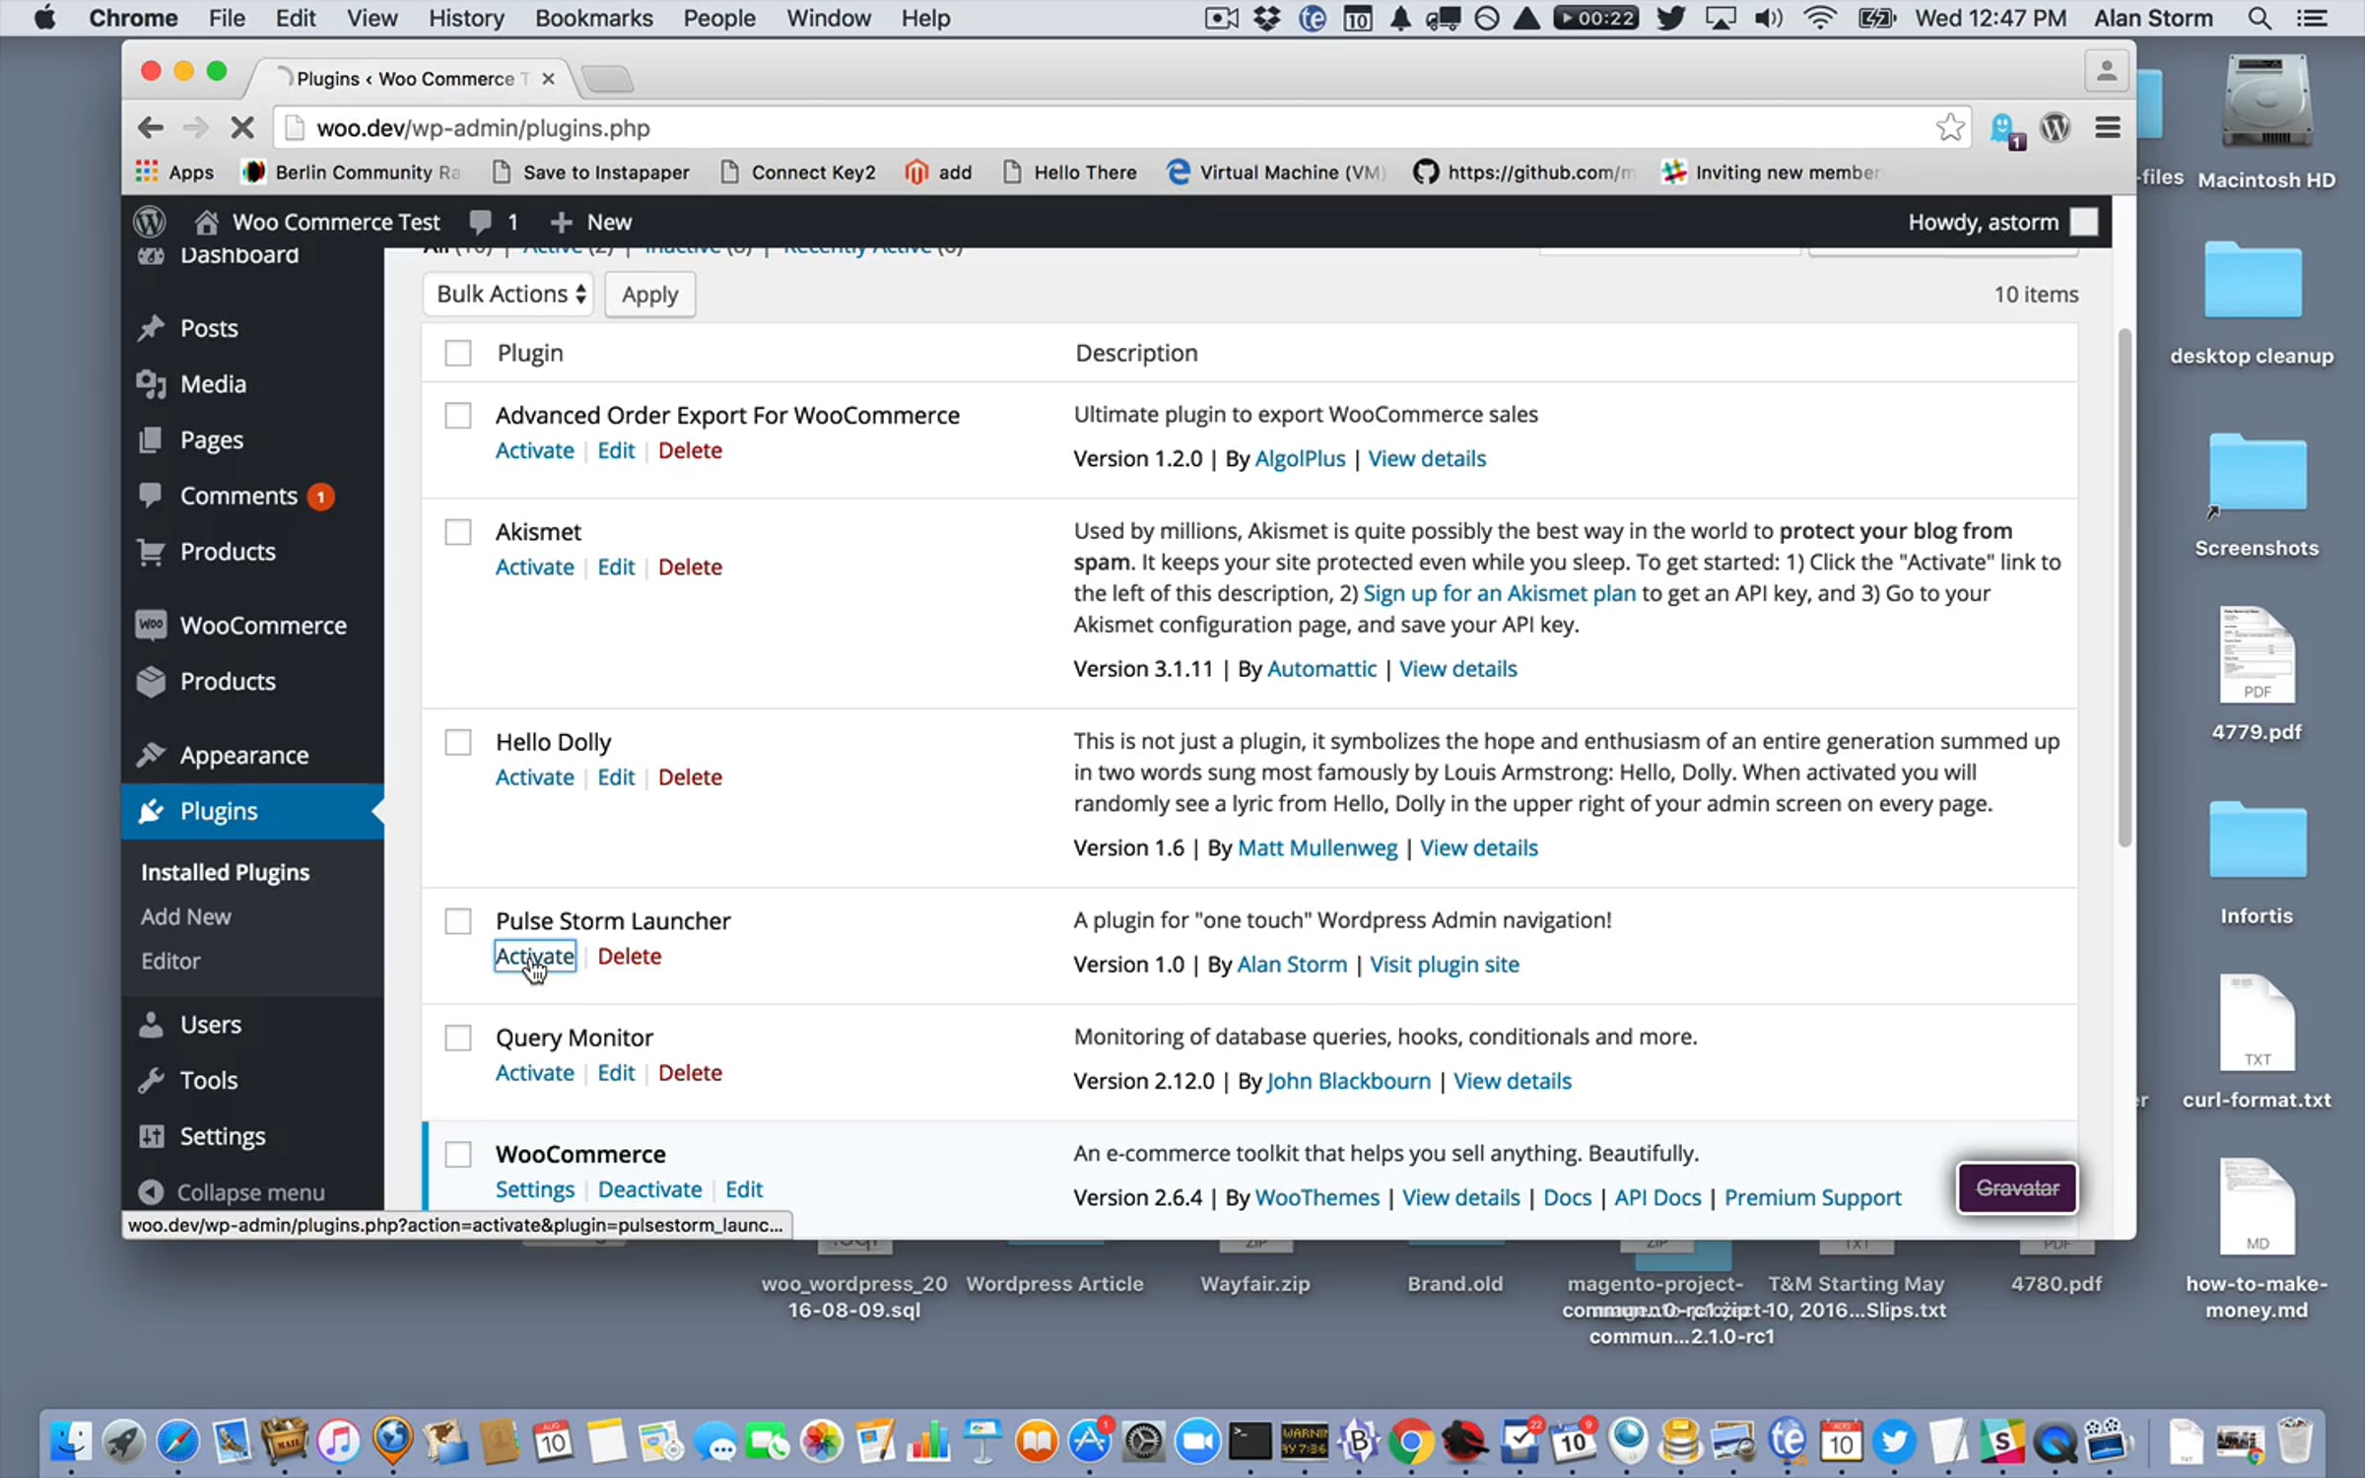
Task: Check the Akismet plugin checkbox
Action: click(x=458, y=532)
